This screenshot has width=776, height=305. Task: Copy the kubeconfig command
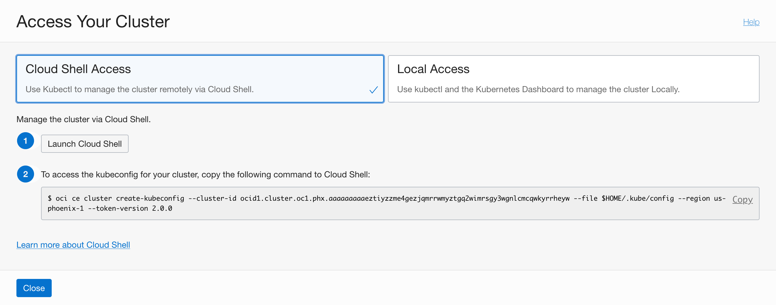(742, 199)
